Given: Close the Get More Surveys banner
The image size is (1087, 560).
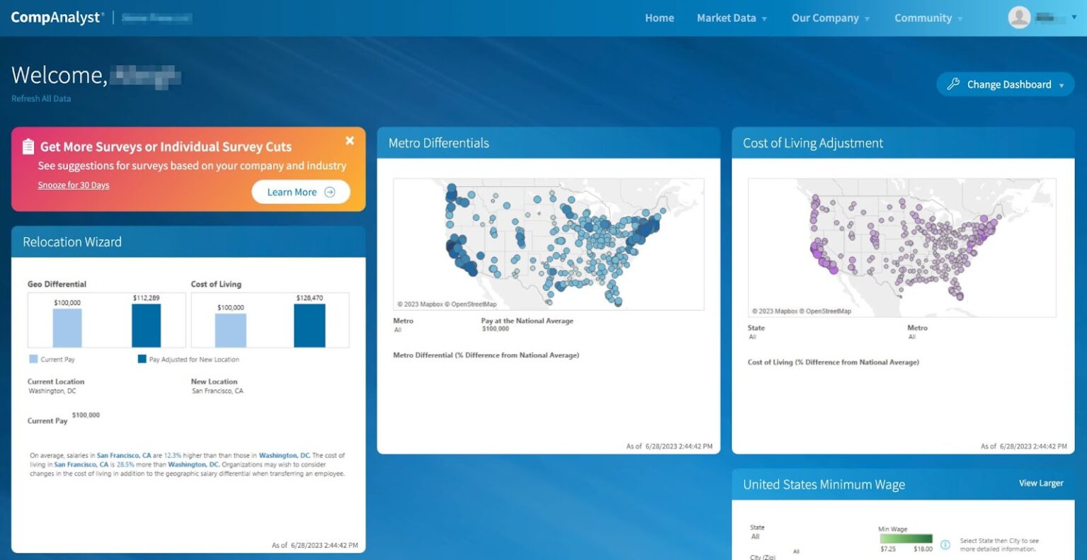Looking at the screenshot, I should (x=350, y=141).
